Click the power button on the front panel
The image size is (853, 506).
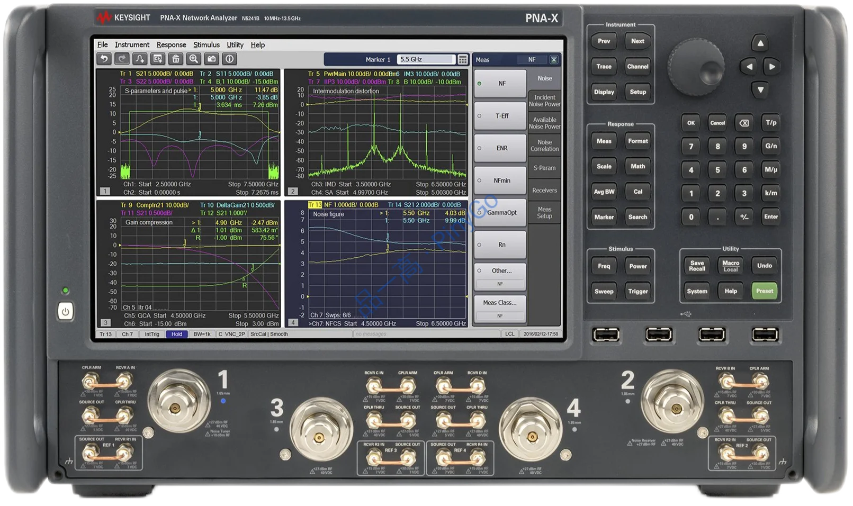(65, 311)
